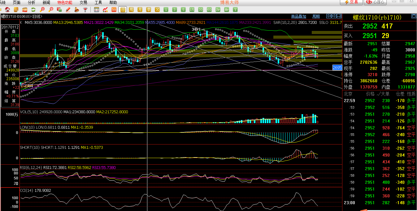Open the 周期 period selector
The image size is (417, 211).
click(316, 16)
